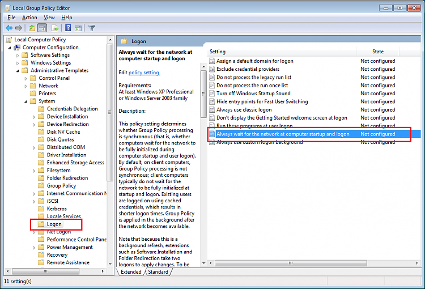Expand the Control Panel node

coord(25,78)
